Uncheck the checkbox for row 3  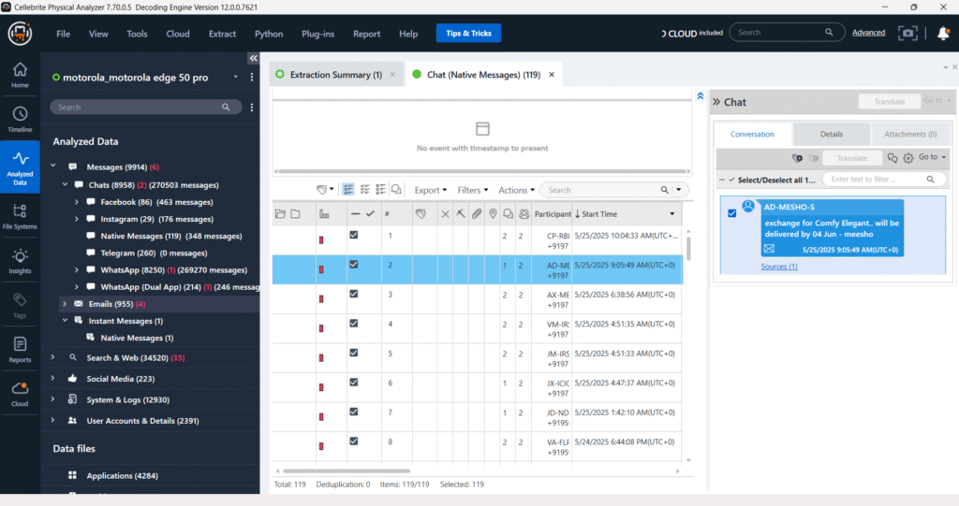[x=353, y=294]
